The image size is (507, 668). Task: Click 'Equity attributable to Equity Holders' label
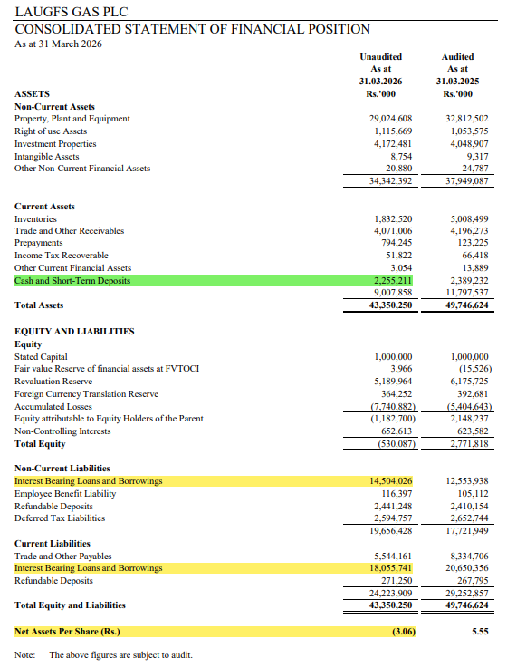109,419
